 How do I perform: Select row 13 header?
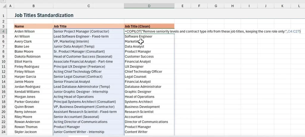3,77
